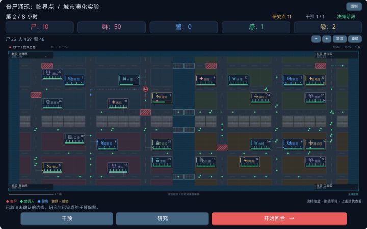This screenshot has width=367, height=229.
Task: Select south district 办公楼 office building numbered 15
Action: [205, 162]
